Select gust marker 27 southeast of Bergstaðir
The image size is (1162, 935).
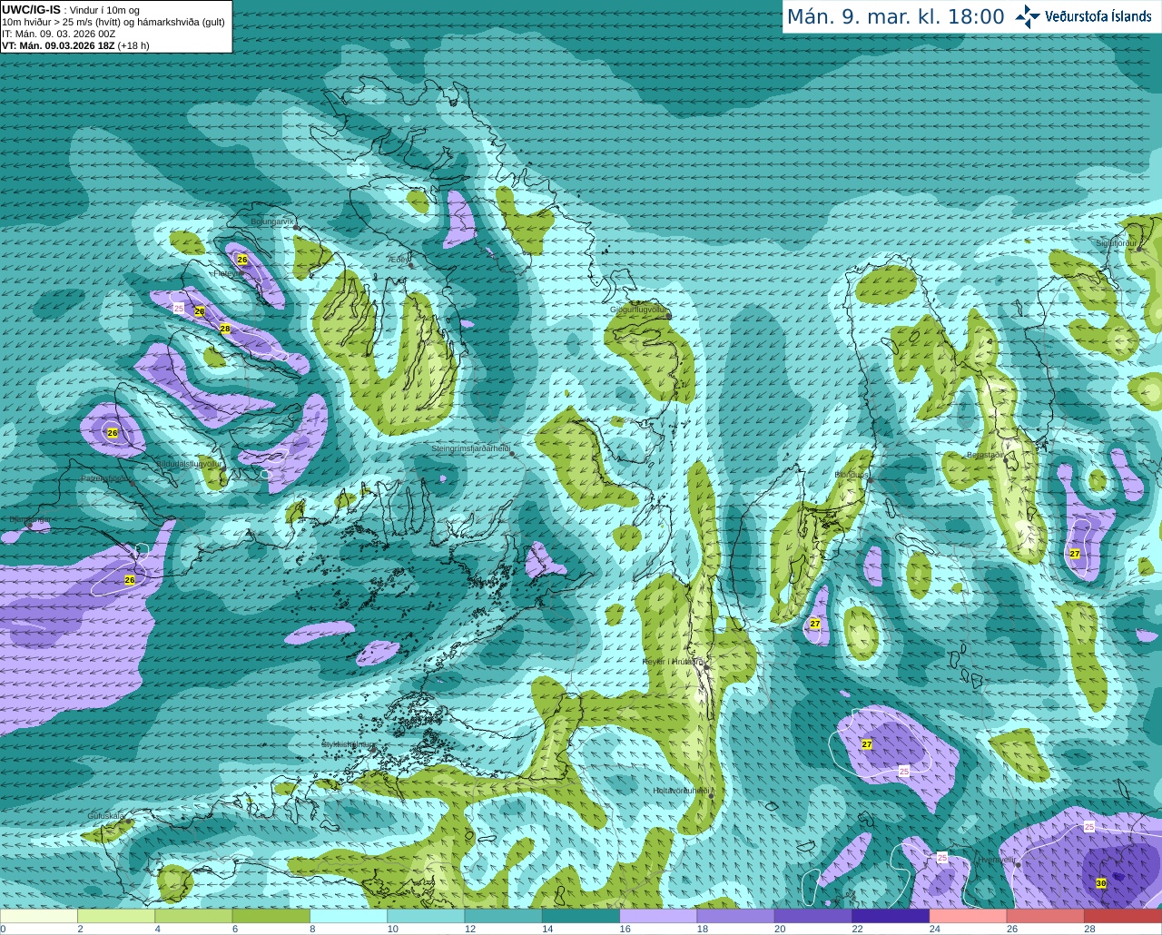coord(1075,554)
